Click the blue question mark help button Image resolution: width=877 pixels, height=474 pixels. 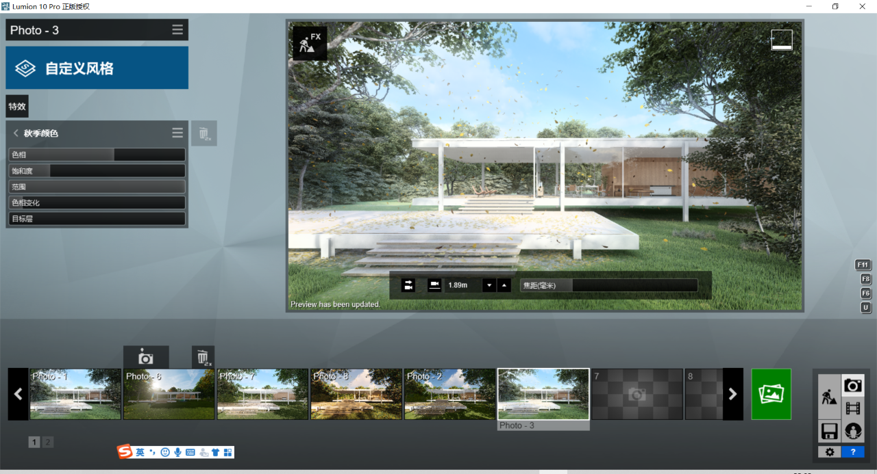click(x=852, y=452)
